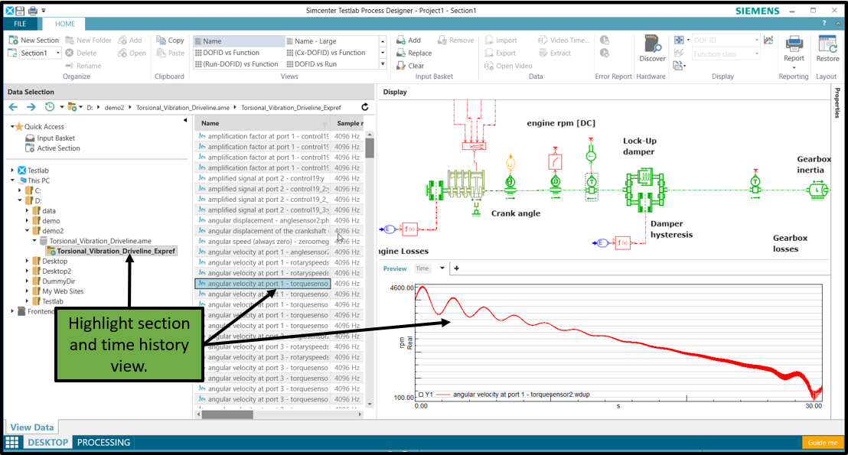
Task: Expand the C: drive node
Action: click(20, 190)
